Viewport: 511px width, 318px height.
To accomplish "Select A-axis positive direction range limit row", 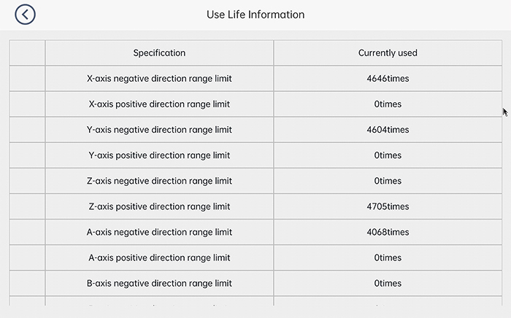I will click(159, 257).
